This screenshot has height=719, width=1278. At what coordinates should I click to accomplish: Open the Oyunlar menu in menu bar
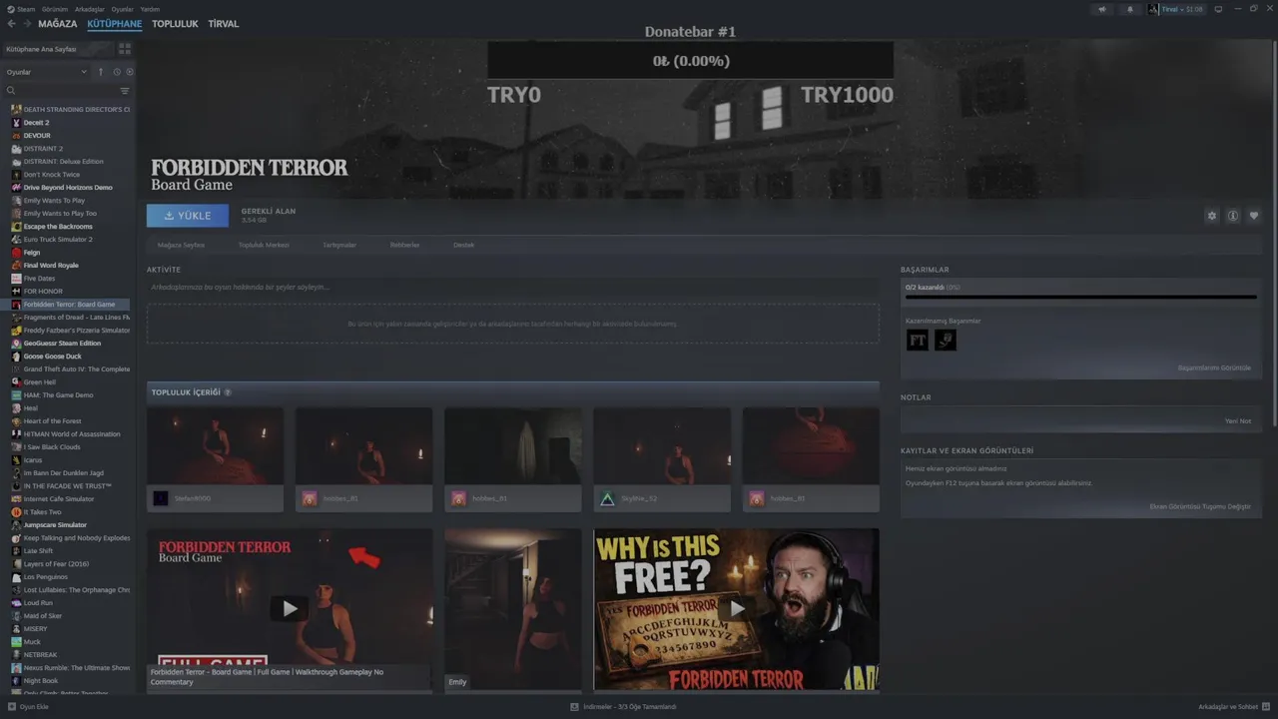[123, 9]
